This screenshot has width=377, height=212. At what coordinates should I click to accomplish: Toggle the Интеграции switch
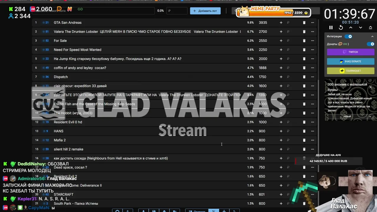click(x=348, y=37)
